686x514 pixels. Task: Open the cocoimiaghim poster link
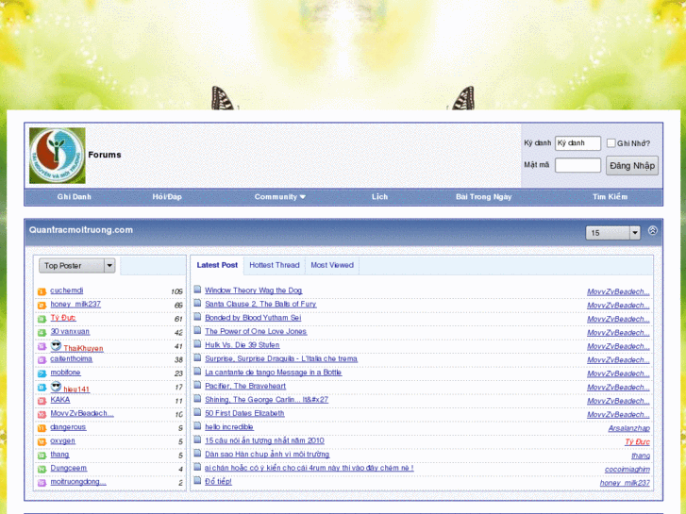point(627,470)
